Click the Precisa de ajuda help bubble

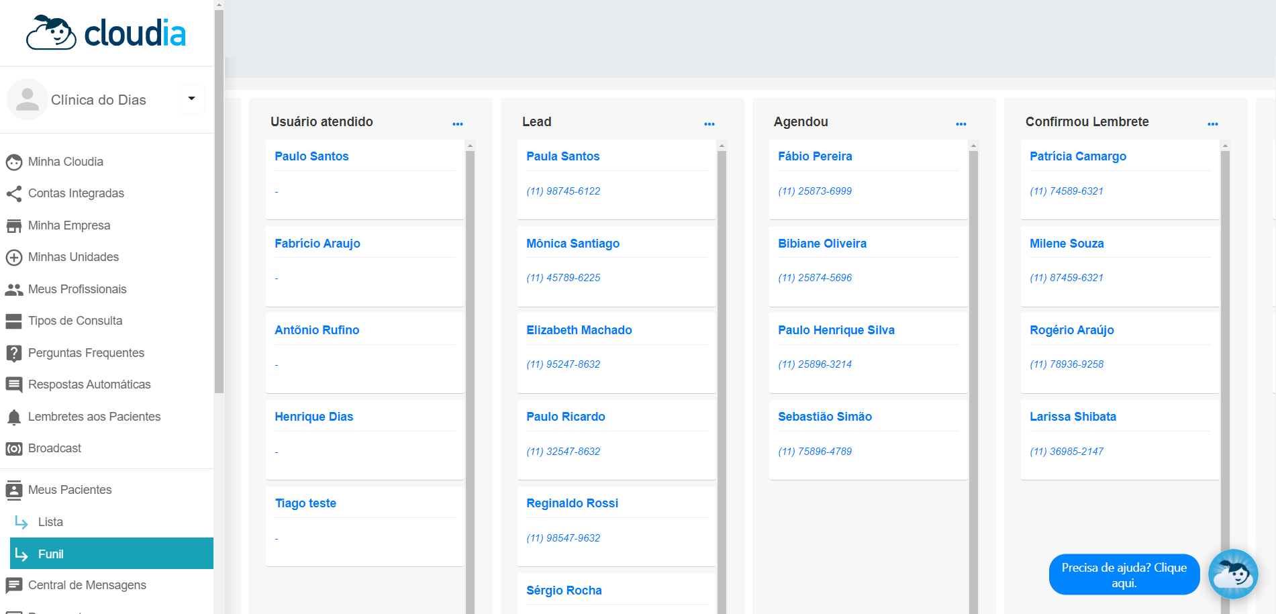tap(1124, 574)
